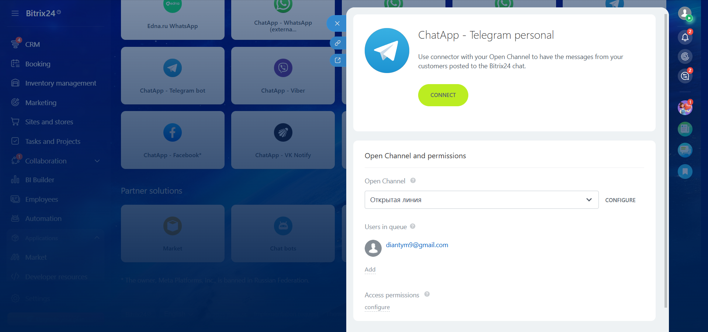The height and width of the screenshot is (332, 708).
Task: Click CONFIGURE next to Open Channel
Action: click(x=620, y=200)
